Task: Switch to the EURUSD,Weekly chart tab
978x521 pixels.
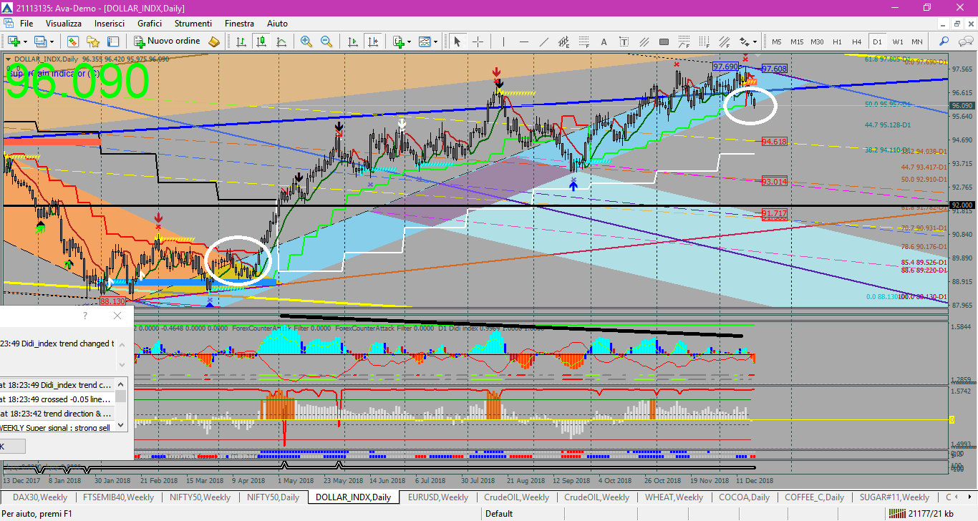Action: [437, 497]
